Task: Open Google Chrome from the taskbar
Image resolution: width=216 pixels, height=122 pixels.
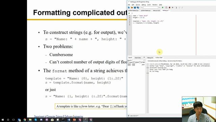Action: point(25,120)
